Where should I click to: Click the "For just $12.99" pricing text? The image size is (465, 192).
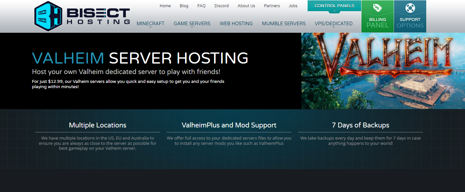click(128, 84)
